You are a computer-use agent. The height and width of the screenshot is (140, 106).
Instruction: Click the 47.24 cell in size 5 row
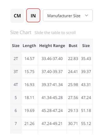click(x=86, y=97)
